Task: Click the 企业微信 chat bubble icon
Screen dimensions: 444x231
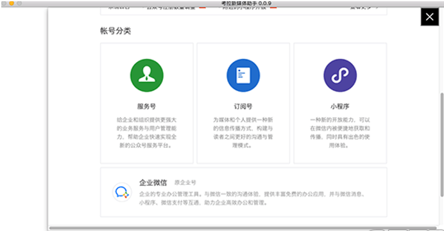Action: click(122, 193)
